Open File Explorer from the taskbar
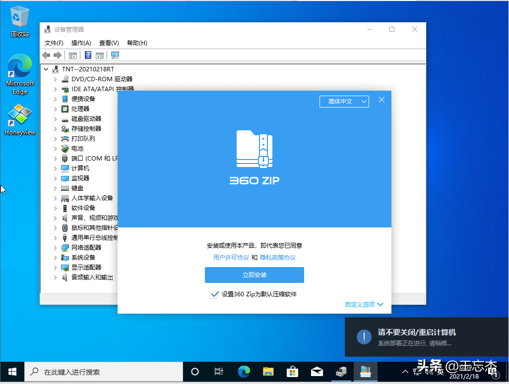Screen dimensions: 509x384 pos(268,371)
